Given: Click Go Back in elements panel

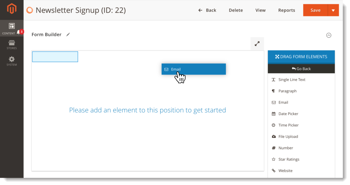Looking at the screenshot, I should (x=301, y=69).
